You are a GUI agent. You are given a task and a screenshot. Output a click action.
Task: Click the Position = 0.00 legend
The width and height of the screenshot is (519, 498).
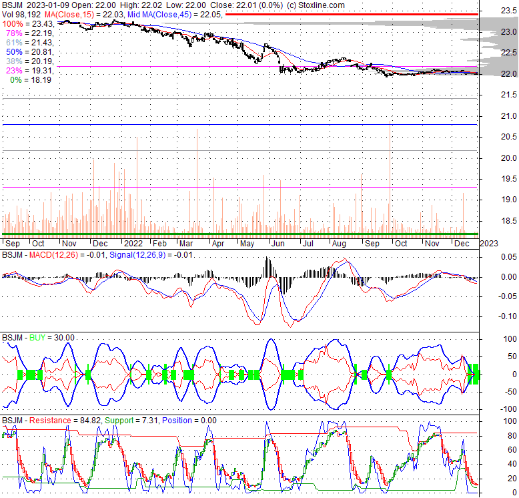189,421
